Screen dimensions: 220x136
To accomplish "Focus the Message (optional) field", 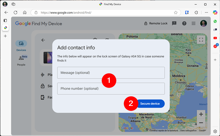I will point(111,73).
